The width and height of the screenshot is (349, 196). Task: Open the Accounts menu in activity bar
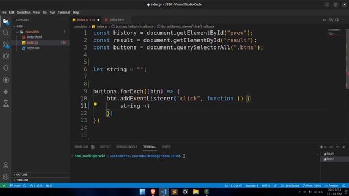click(5, 166)
